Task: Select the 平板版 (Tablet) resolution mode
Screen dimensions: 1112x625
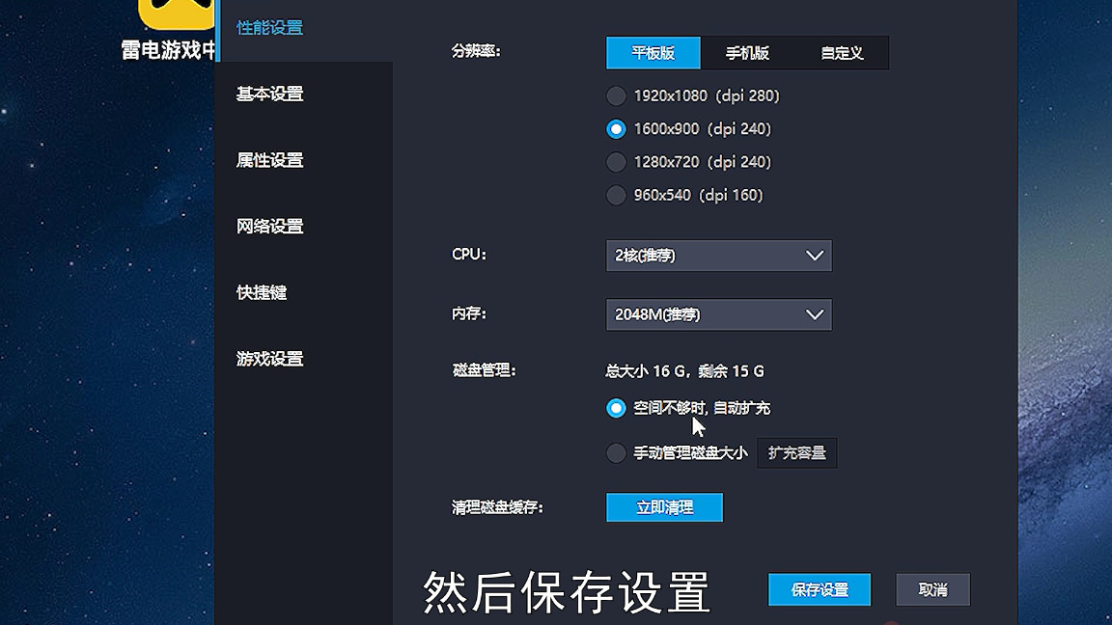Action: click(x=653, y=53)
